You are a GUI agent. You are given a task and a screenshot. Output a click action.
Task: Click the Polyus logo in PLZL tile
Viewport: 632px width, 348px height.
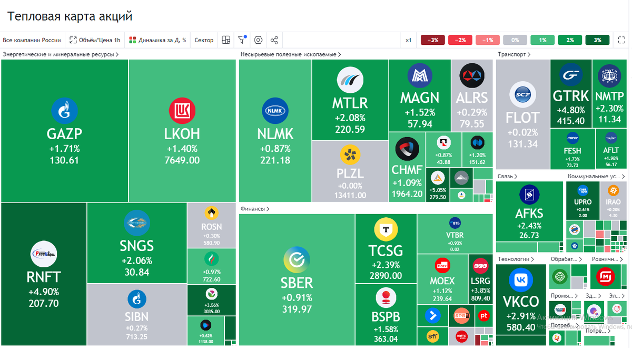coord(350,155)
